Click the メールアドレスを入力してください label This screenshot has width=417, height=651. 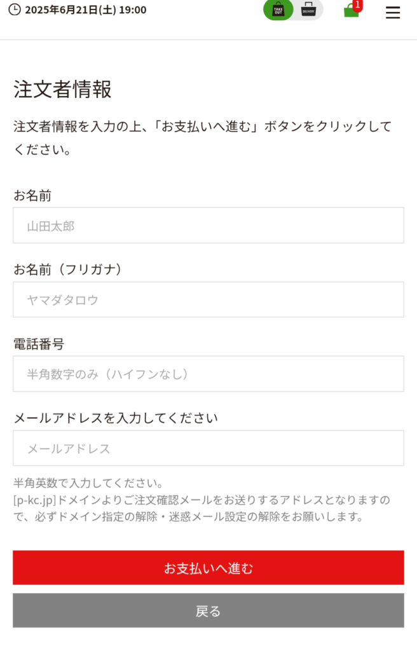pyautogui.click(x=116, y=418)
